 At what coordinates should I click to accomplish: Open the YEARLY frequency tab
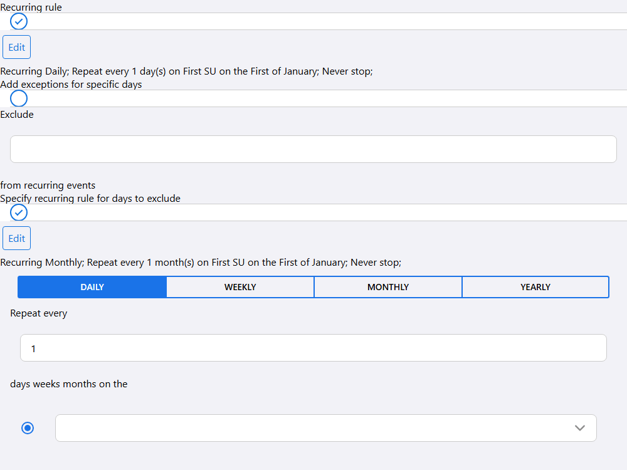point(535,287)
